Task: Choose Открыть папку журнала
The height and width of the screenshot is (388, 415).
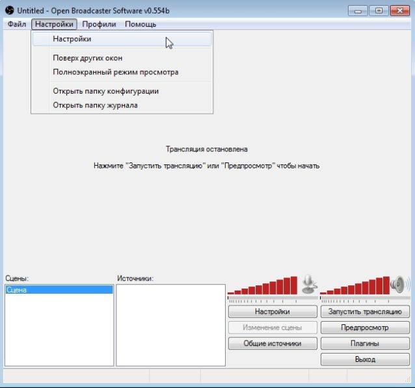Action: (95, 105)
